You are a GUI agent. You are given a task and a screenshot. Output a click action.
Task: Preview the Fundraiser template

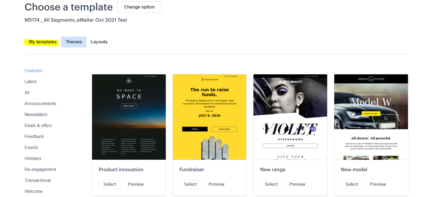click(x=216, y=184)
